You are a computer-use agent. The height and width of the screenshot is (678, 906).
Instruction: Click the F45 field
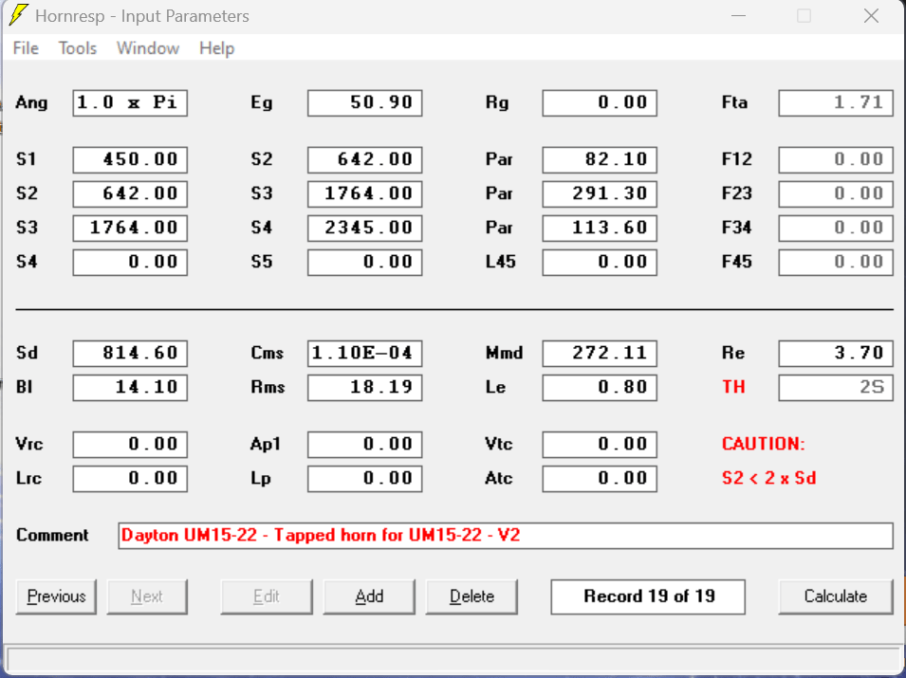point(836,262)
